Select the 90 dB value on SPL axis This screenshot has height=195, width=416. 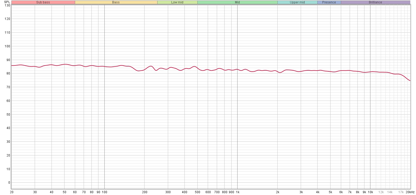(8, 60)
